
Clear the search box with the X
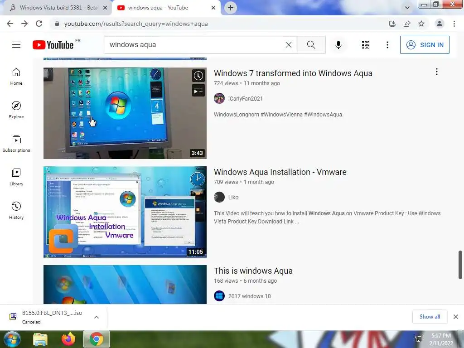[x=289, y=45]
